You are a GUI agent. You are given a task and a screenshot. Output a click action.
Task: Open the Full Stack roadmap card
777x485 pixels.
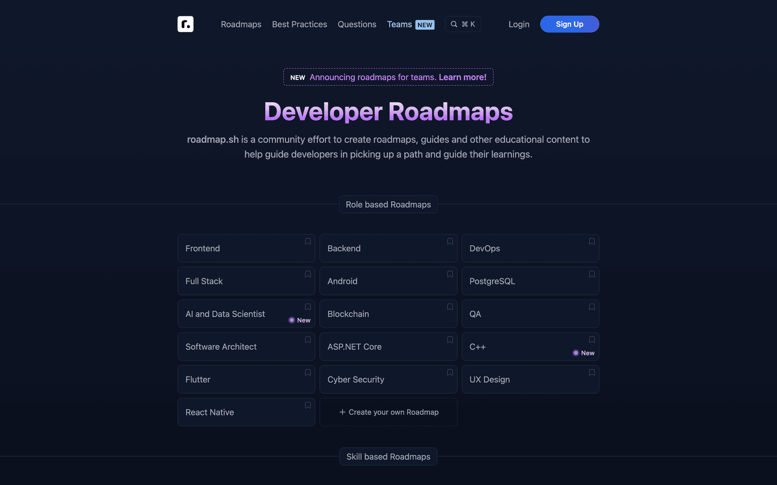coord(246,281)
